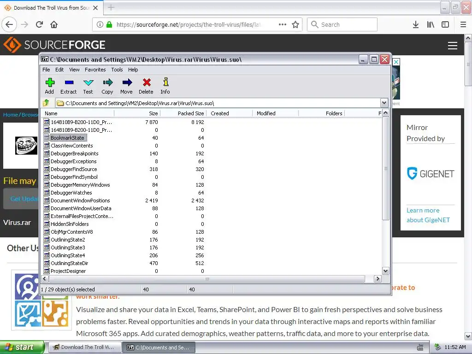The width and height of the screenshot is (472, 354).
Task: Sort file list by Packed Size column
Action: (183, 113)
